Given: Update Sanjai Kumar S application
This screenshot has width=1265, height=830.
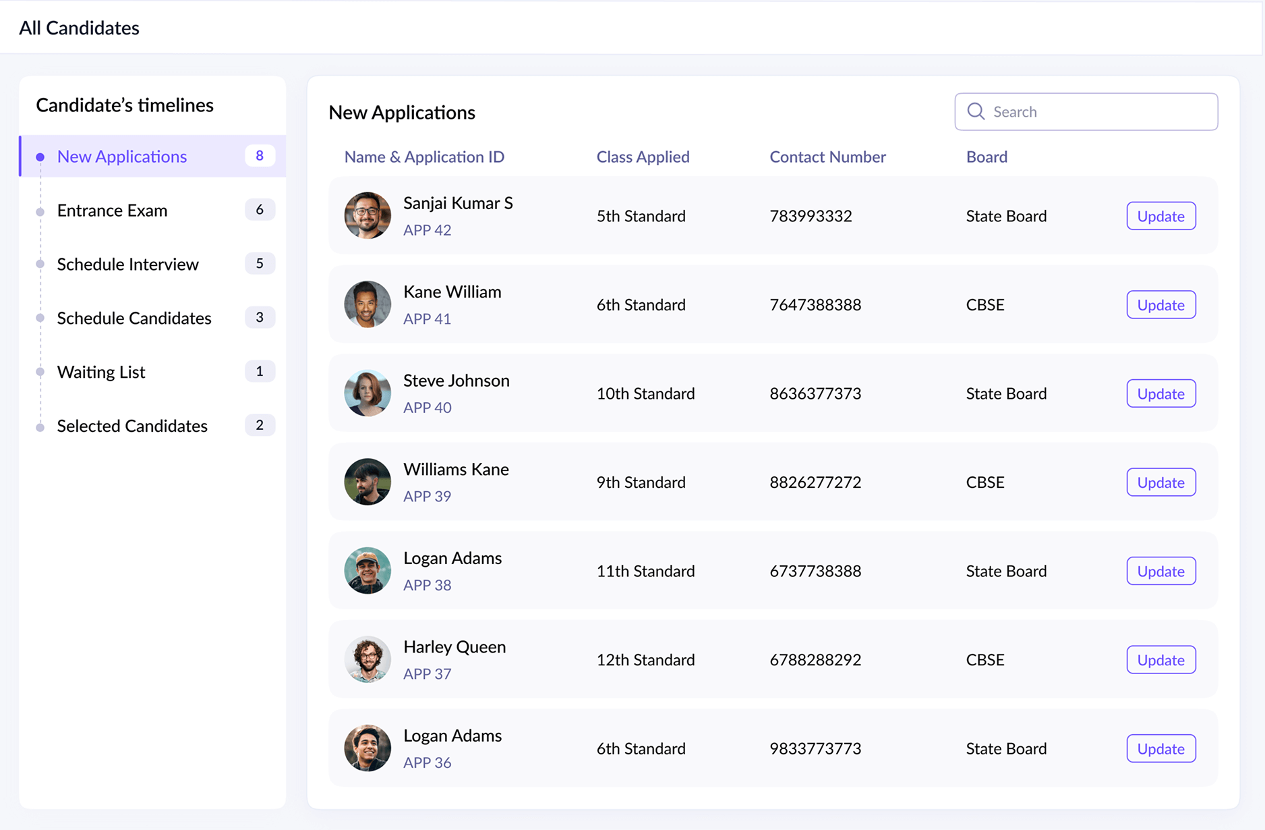Looking at the screenshot, I should tap(1160, 216).
